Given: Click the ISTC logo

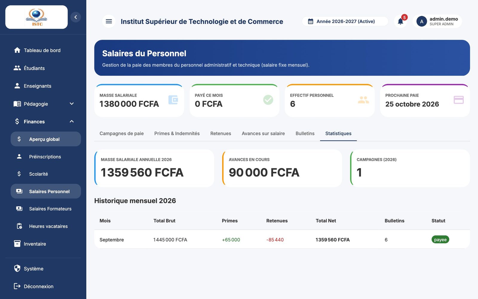Looking at the screenshot, I should tap(36, 17).
